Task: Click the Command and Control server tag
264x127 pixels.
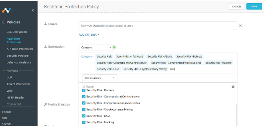Action: [122, 63]
